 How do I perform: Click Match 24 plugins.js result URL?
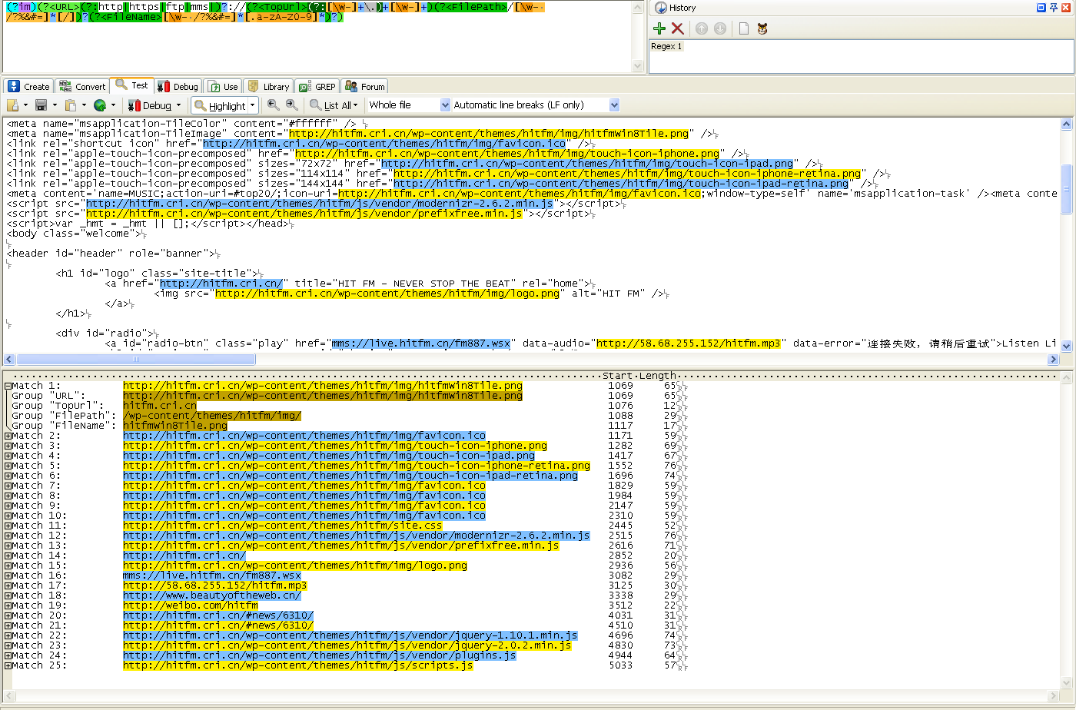click(x=320, y=655)
